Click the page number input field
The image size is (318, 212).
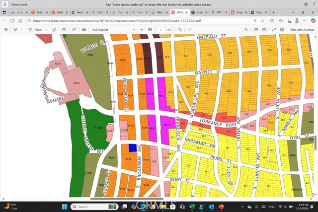point(160,30)
